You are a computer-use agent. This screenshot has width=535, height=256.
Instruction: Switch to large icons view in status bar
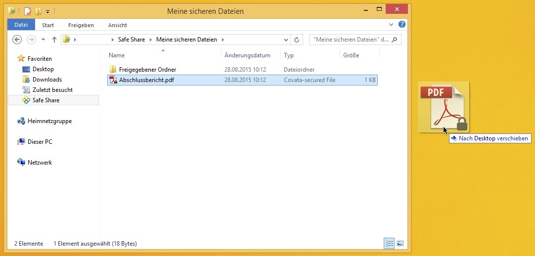click(400, 243)
